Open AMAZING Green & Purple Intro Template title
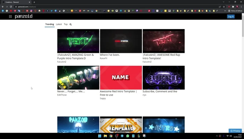 75,57
